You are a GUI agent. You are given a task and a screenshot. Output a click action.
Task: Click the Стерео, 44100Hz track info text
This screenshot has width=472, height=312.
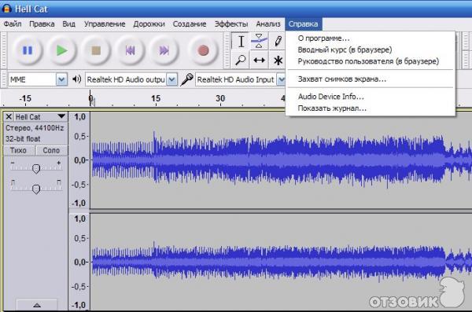coord(35,128)
